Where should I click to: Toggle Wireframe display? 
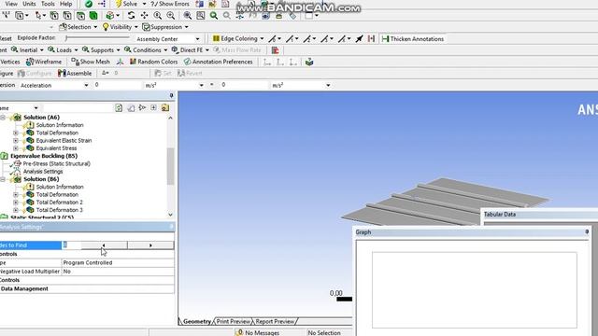click(x=44, y=62)
